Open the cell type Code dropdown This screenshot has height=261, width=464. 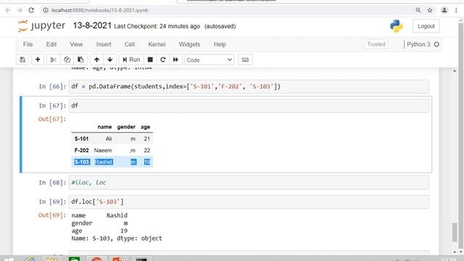[210, 59]
